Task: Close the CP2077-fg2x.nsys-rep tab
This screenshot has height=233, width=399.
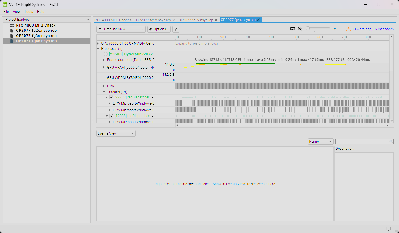Action: [174, 20]
